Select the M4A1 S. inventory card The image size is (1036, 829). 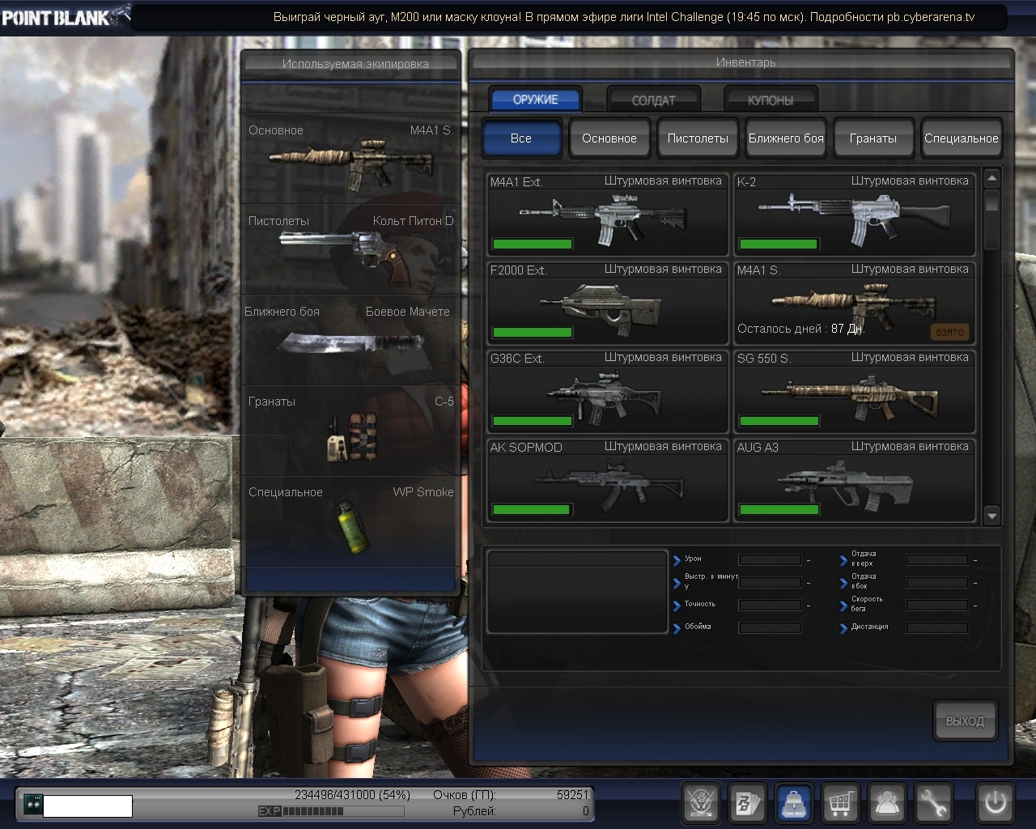click(855, 303)
